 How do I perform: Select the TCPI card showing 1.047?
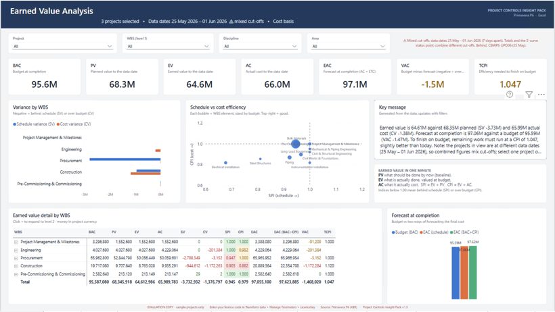(510, 77)
